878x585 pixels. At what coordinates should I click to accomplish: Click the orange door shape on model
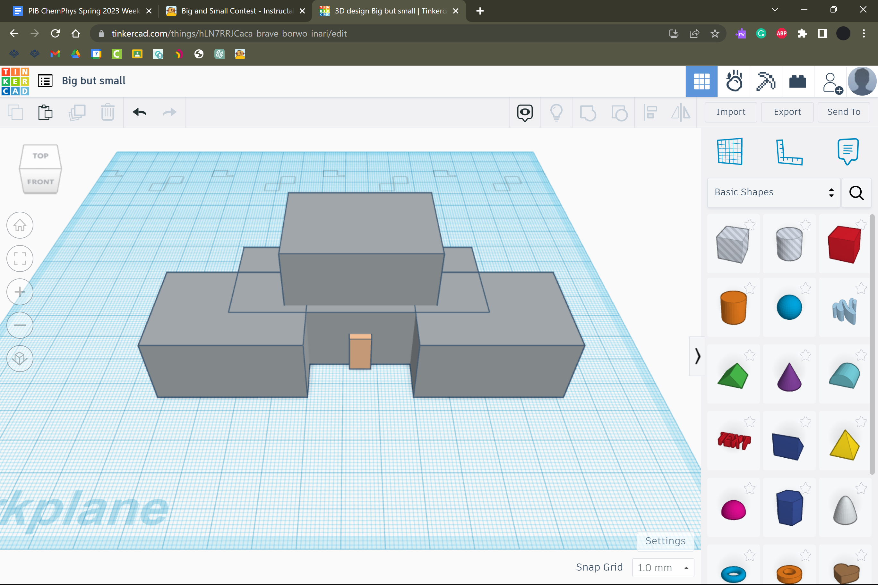tap(360, 352)
